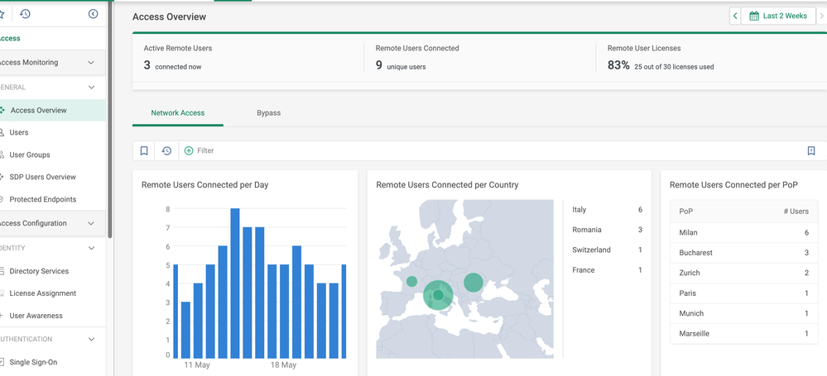Select the Network Access tab
This screenshot has width=827, height=376.
click(178, 112)
